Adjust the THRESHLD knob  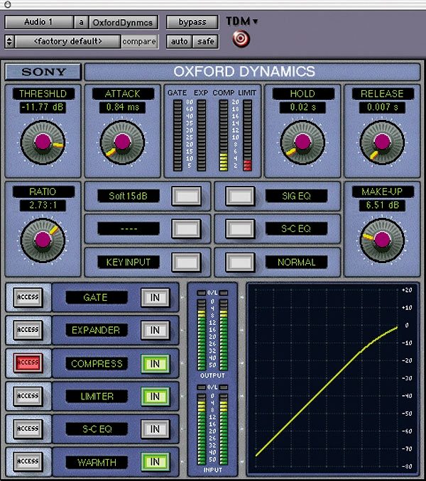coord(43,143)
